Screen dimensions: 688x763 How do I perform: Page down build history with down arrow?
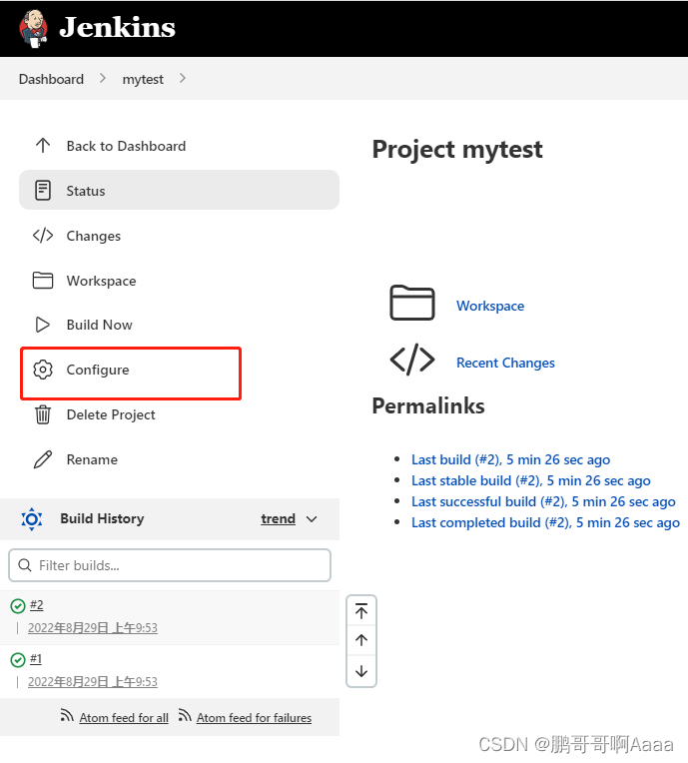point(361,671)
